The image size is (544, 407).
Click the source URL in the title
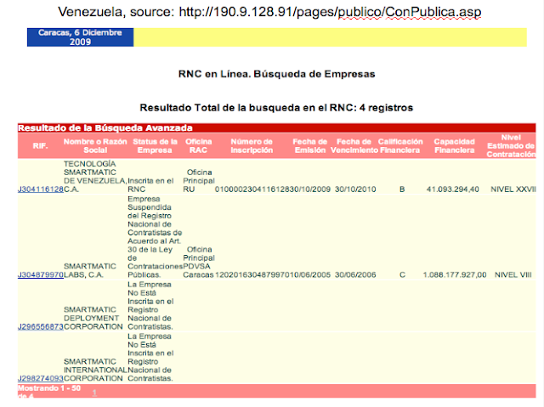tap(330, 12)
